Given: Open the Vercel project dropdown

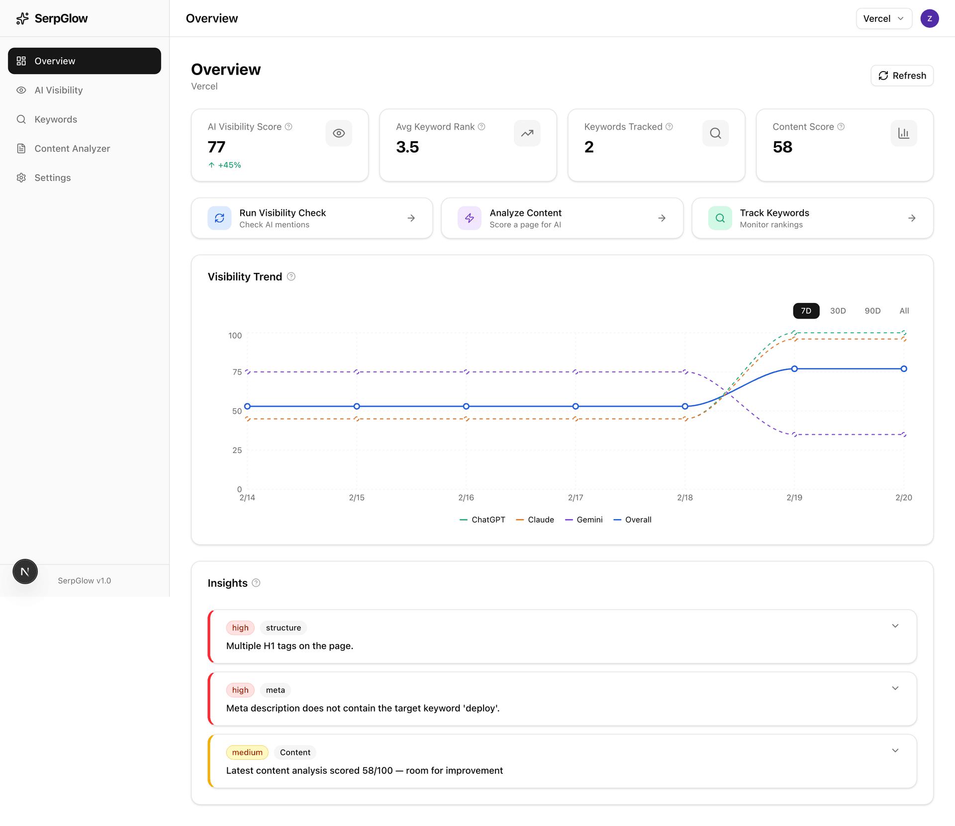Looking at the screenshot, I should [x=883, y=18].
